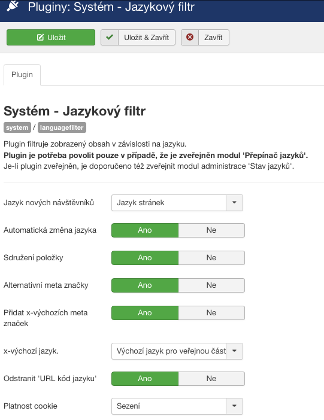Image resolution: width=324 pixels, height=420 pixels.
Task: Click the red X icon beside Zavřít
Action: tap(190, 37)
